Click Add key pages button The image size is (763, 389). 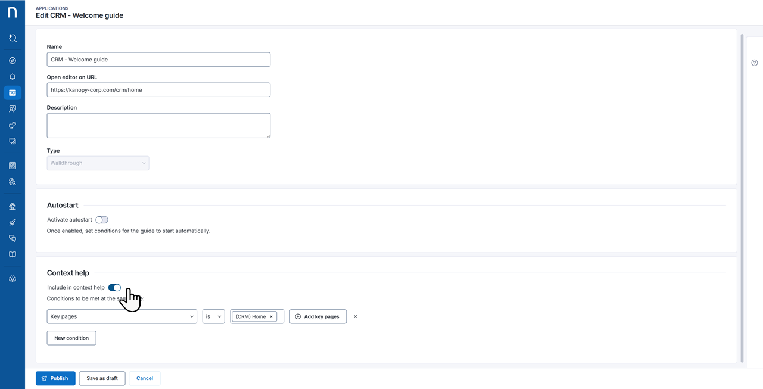[x=317, y=316]
